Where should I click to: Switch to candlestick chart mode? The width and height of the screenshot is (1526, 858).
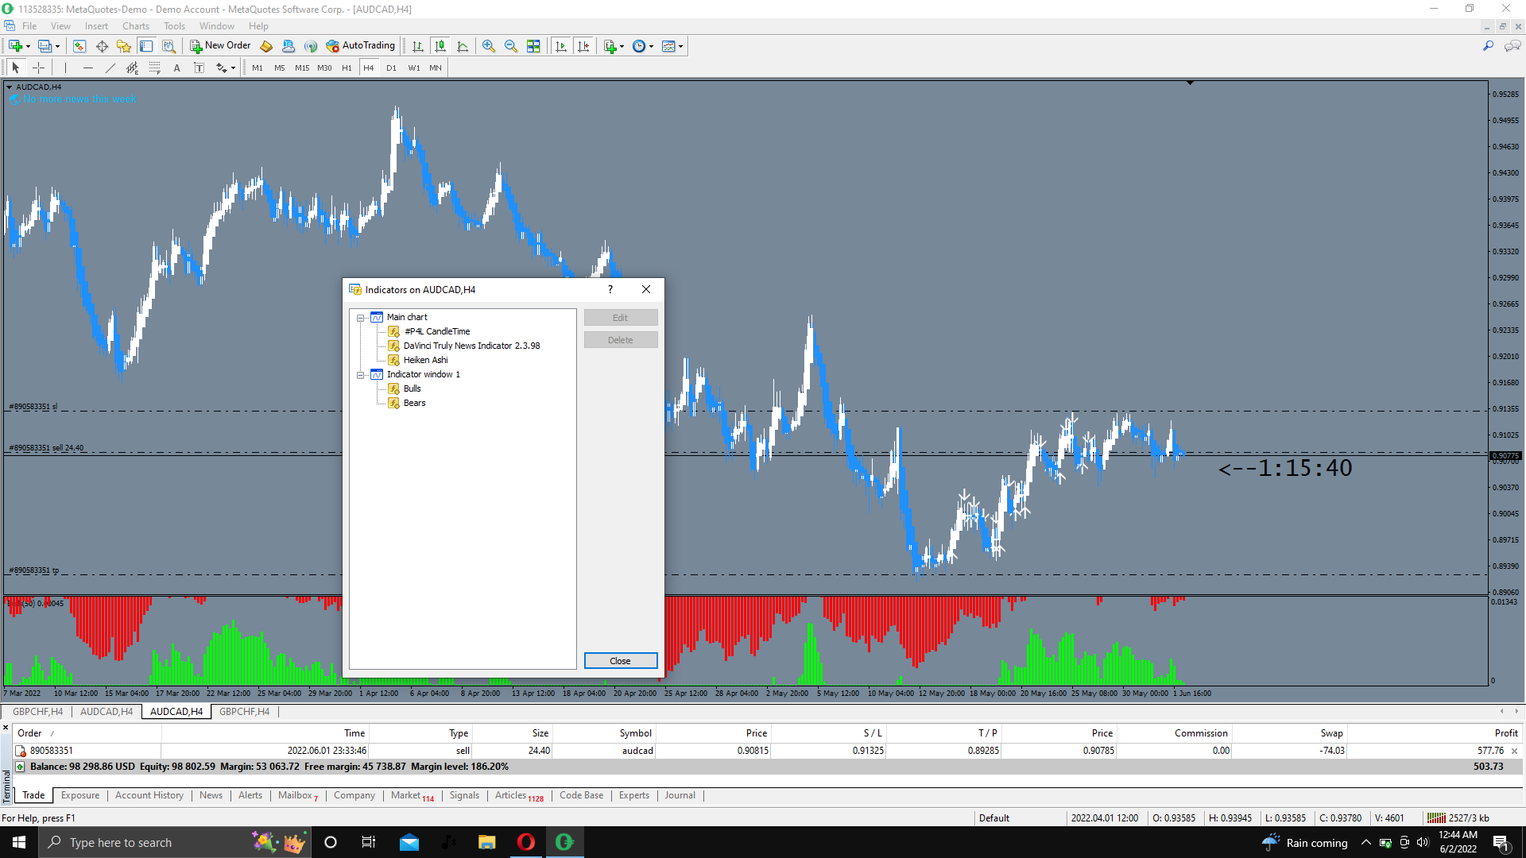point(440,46)
